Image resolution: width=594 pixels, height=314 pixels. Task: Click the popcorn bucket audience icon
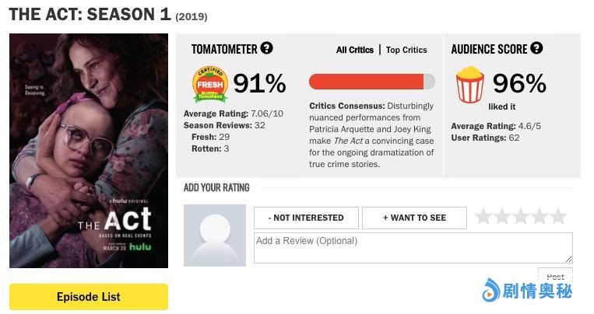pos(469,84)
